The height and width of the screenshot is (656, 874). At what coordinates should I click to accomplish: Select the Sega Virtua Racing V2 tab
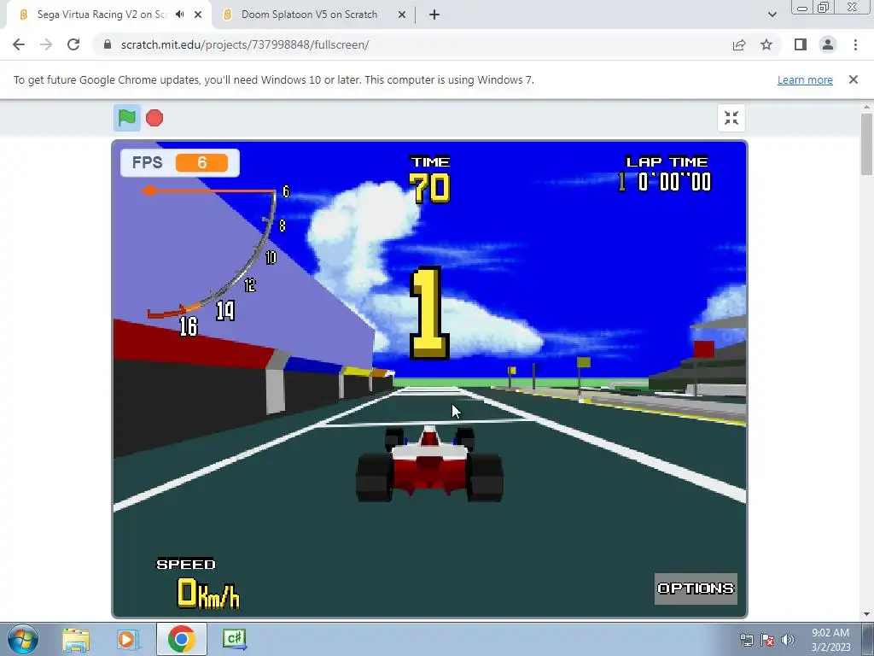101,15
